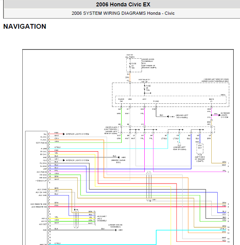Click the 'FUSE 35 7.5A' label
Image resolution: width=240 pixels, height=245 pixels.
148,88
